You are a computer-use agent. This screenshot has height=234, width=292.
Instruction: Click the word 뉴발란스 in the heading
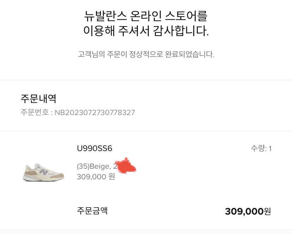coord(101,16)
